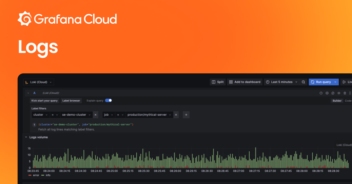Switch to Code editor mode
352x184 pixels.
(348, 101)
